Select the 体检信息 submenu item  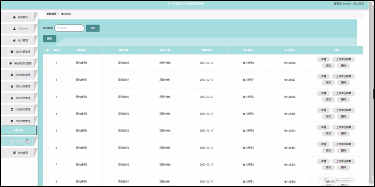point(19,130)
